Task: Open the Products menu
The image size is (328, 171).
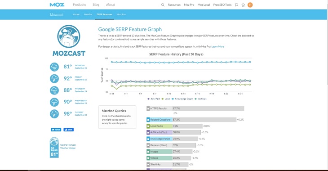Action: click(x=79, y=4)
